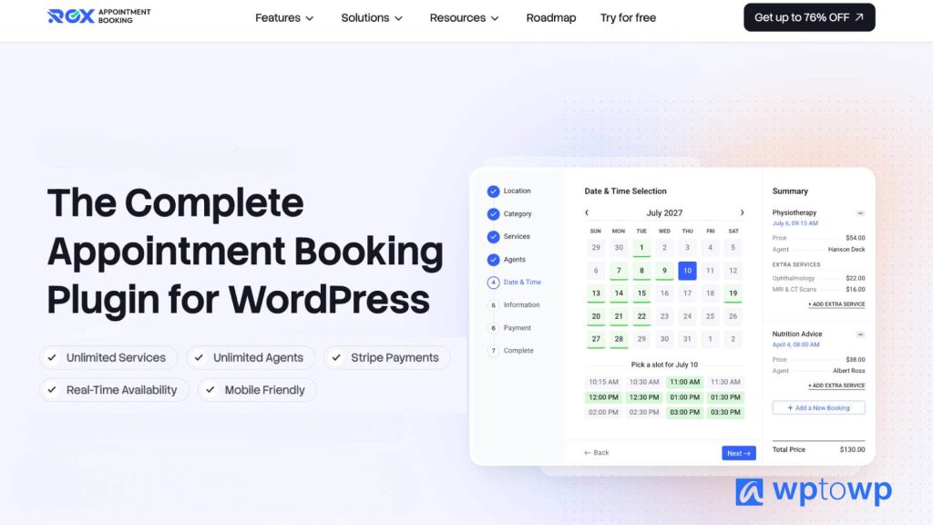Pick July 22 on the calendar
This screenshot has width=933, height=525.
pyautogui.click(x=641, y=316)
